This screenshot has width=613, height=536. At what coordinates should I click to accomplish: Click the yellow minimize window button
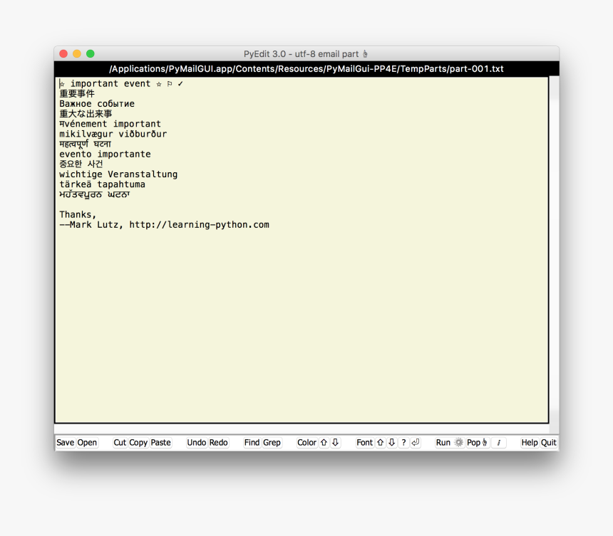(x=77, y=53)
